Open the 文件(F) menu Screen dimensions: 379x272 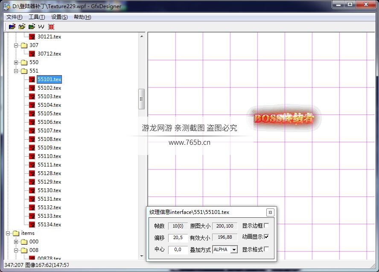coord(14,17)
